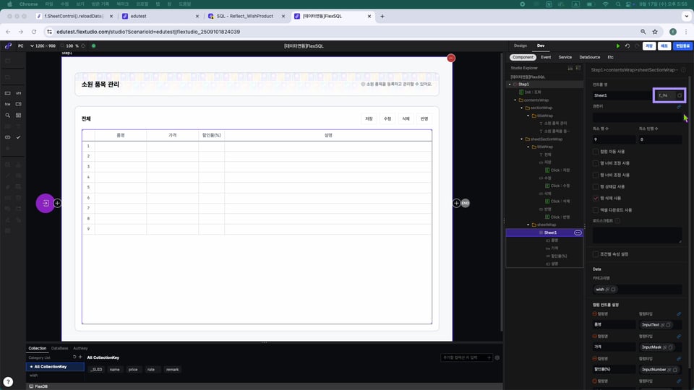This screenshot has width=694, height=390.
Task: Open the Etc tab
Action: click(x=610, y=58)
